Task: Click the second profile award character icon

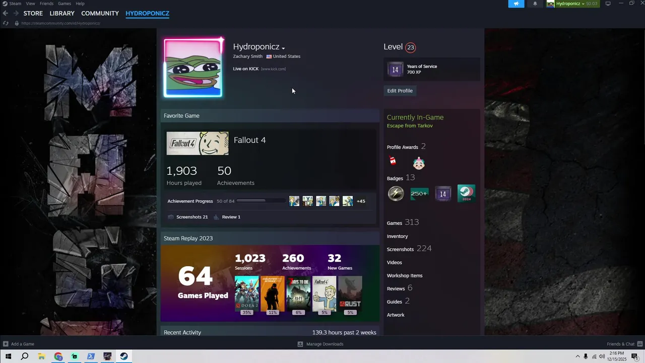Action: [419, 163]
